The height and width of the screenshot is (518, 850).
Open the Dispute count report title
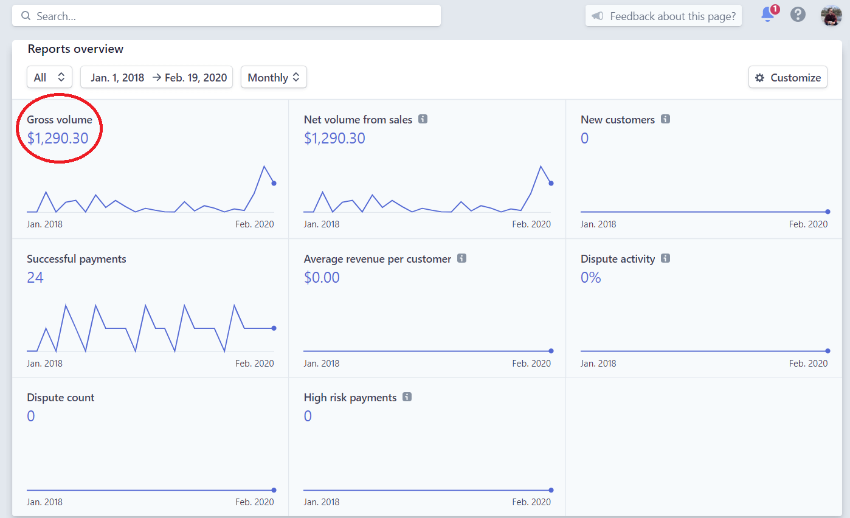pos(61,398)
